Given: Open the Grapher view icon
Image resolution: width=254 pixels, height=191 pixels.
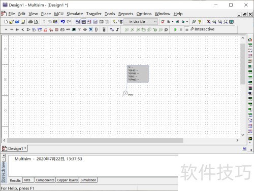Looking at the screenshot, I should (95, 22).
